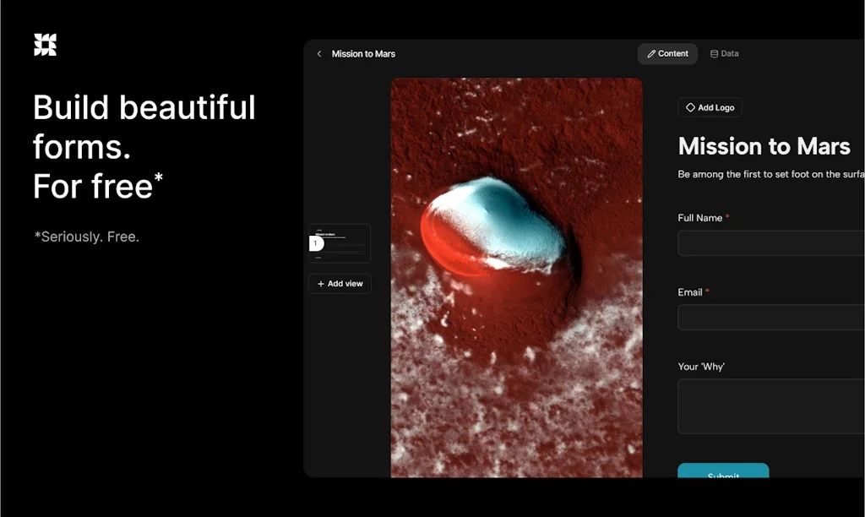Click the number 1 badge on the view card
The image size is (865, 517).
314,243
